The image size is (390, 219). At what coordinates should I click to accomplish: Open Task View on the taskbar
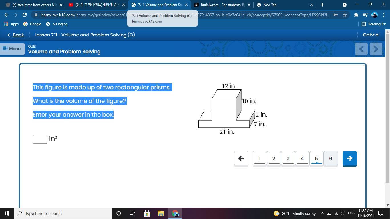tap(132, 213)
